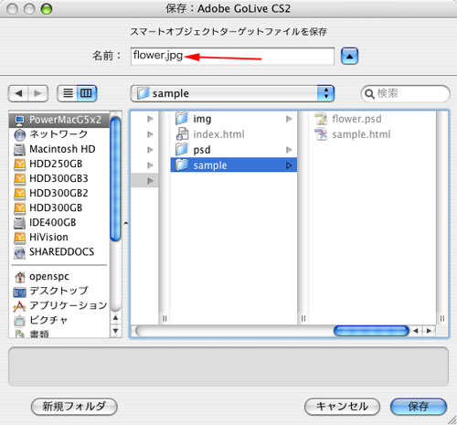Select PowerMacG5x2 computer in sidebar
The width and height of the screenshot is (457, 425).
(59, 120)
